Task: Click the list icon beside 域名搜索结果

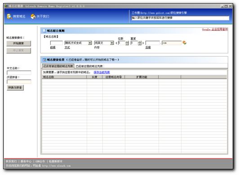Action: (44, 60)
